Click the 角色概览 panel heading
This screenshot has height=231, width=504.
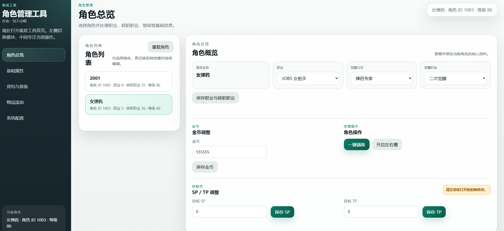pos(205,53)
